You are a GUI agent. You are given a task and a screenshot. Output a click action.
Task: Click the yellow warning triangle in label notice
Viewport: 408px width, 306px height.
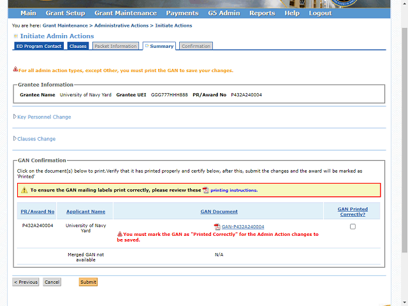tap(24, 190)
